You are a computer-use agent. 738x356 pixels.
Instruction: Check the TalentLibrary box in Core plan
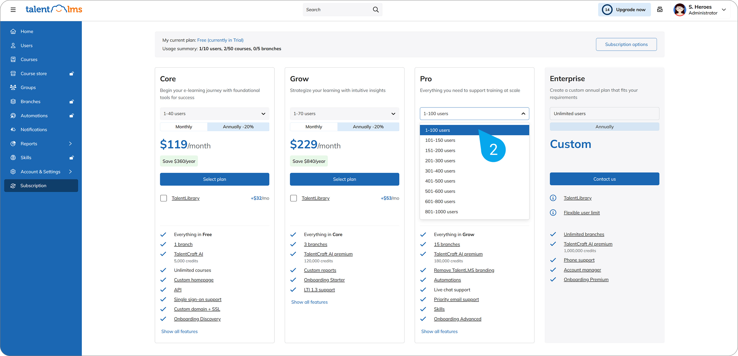(x=164, y=198)
